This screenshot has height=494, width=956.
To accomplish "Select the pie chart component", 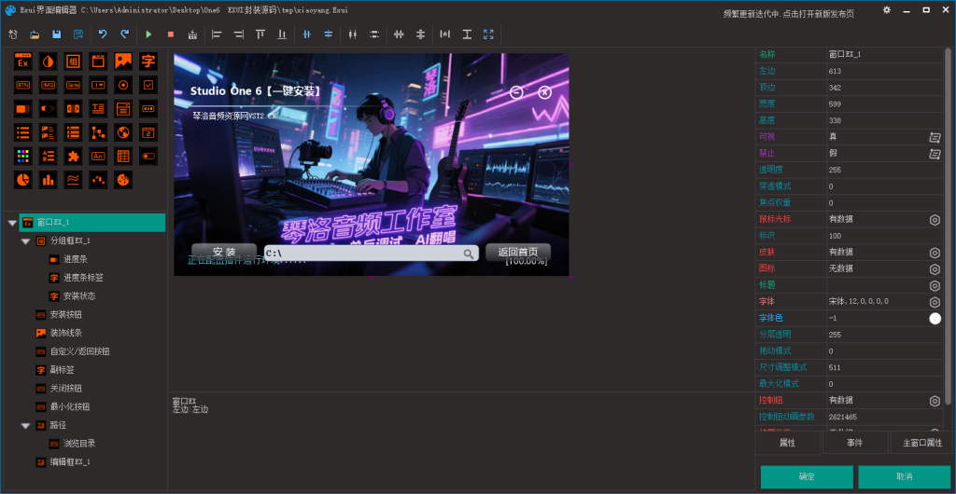I will tap(23, 180).
